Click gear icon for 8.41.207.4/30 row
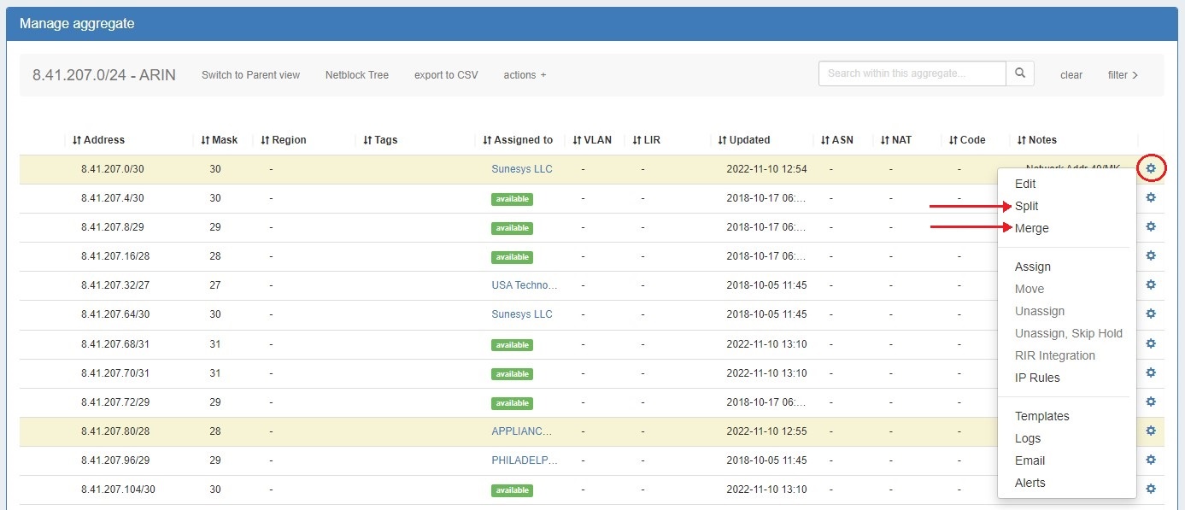 pos(1151,198)
